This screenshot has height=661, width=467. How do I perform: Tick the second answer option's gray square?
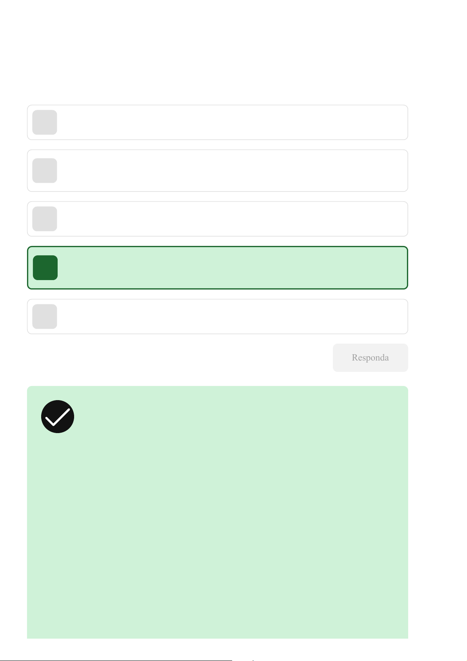(45, 171)
